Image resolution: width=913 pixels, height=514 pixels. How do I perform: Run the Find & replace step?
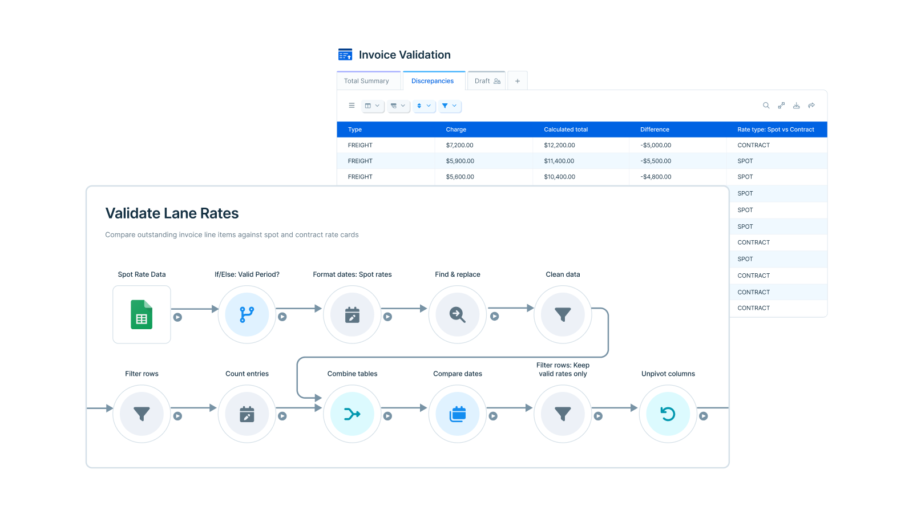(x=495, y=316)
